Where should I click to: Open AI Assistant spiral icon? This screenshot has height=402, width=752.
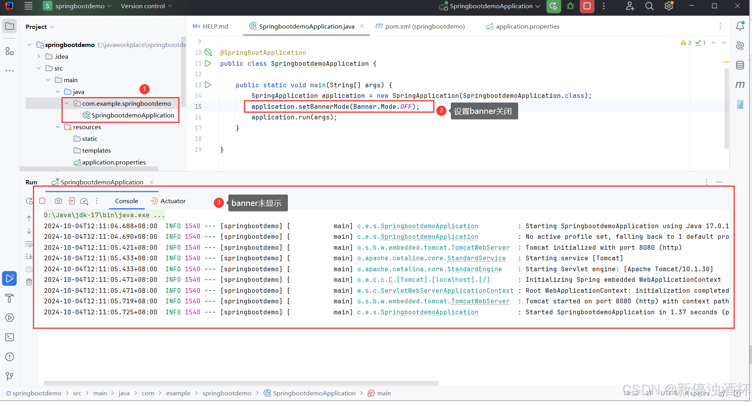[740, 45]
